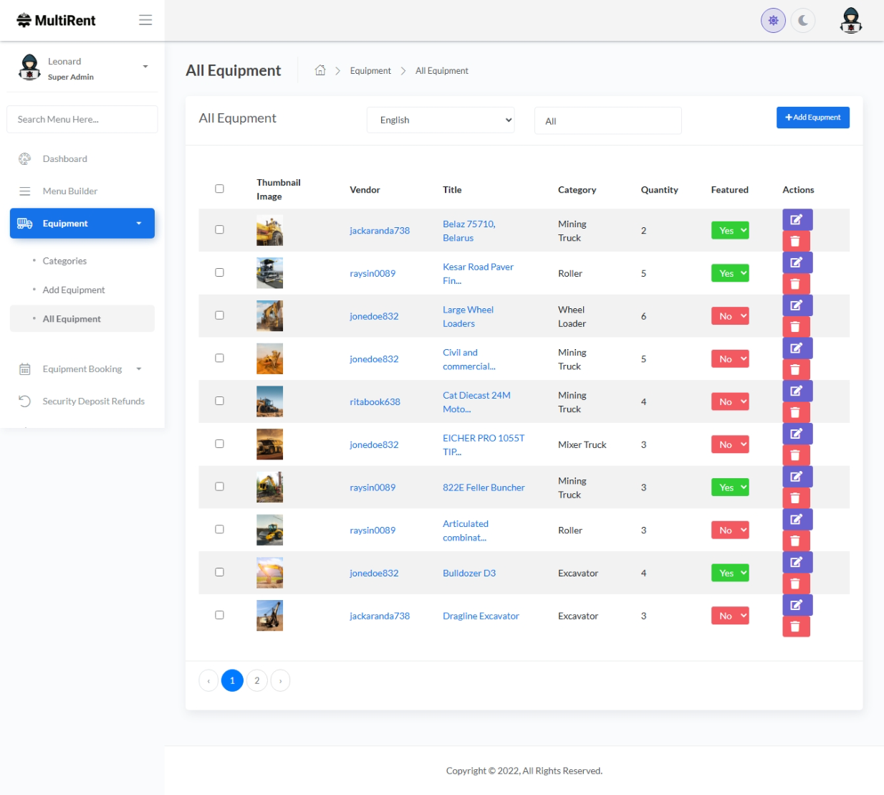This screenshot has height=795, width=884.
Task: Edit the Belaz 75710 equipment entry
Action: [797, 220]
